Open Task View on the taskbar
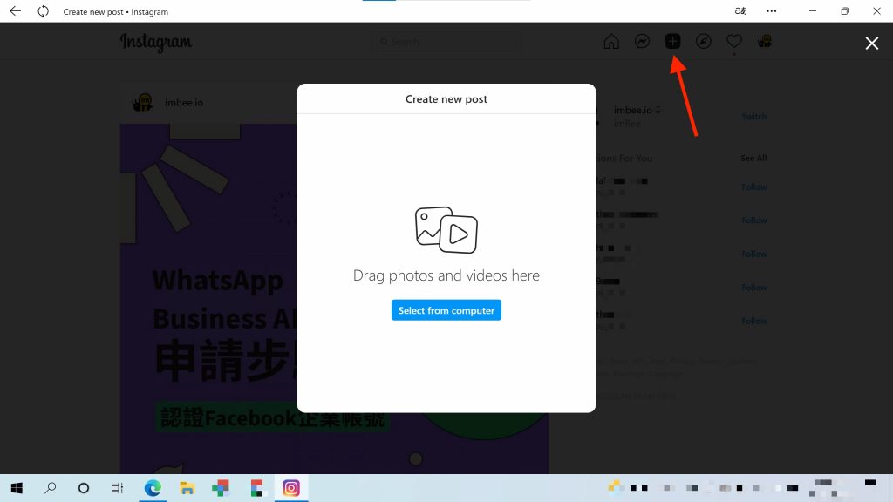This screenshot has height=502, width=893. pos(117,488)
